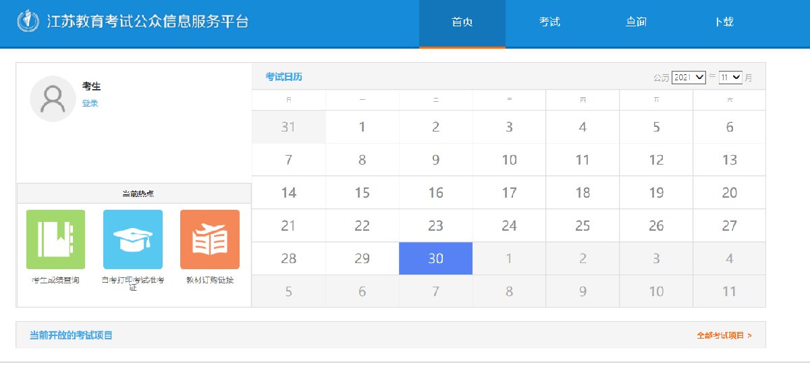This screenshot has height=369, width=810.
Task: Pick date 24 in the exam calendar
Action: click(x=509, y=226)
